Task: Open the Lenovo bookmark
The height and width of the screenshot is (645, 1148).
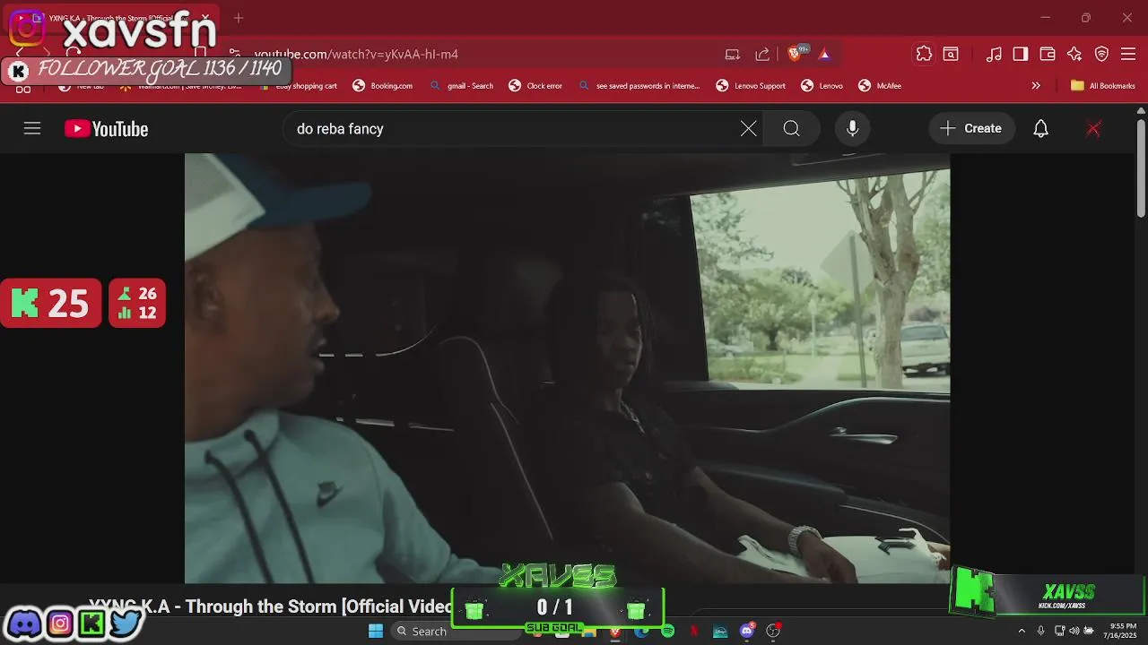Action: click(x=822, y=86)
